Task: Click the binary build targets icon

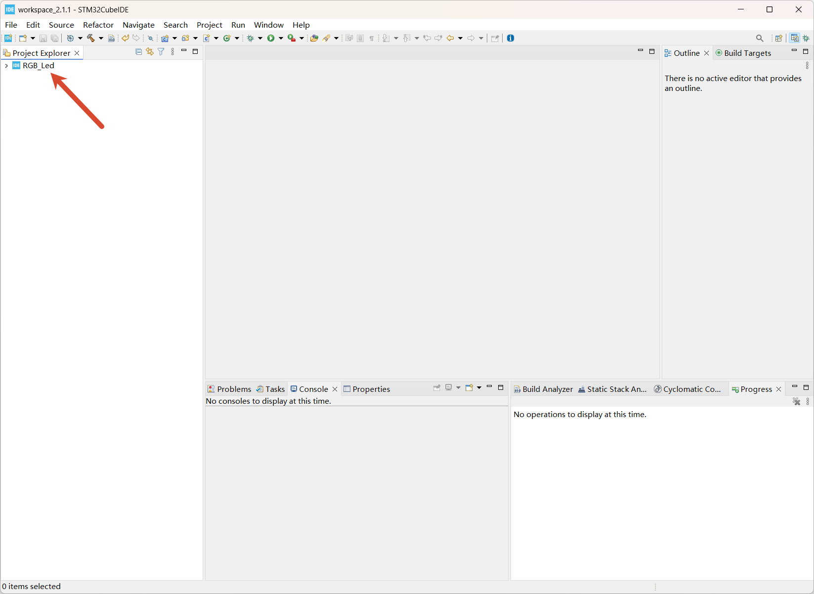Action: [x=111, y=38]
